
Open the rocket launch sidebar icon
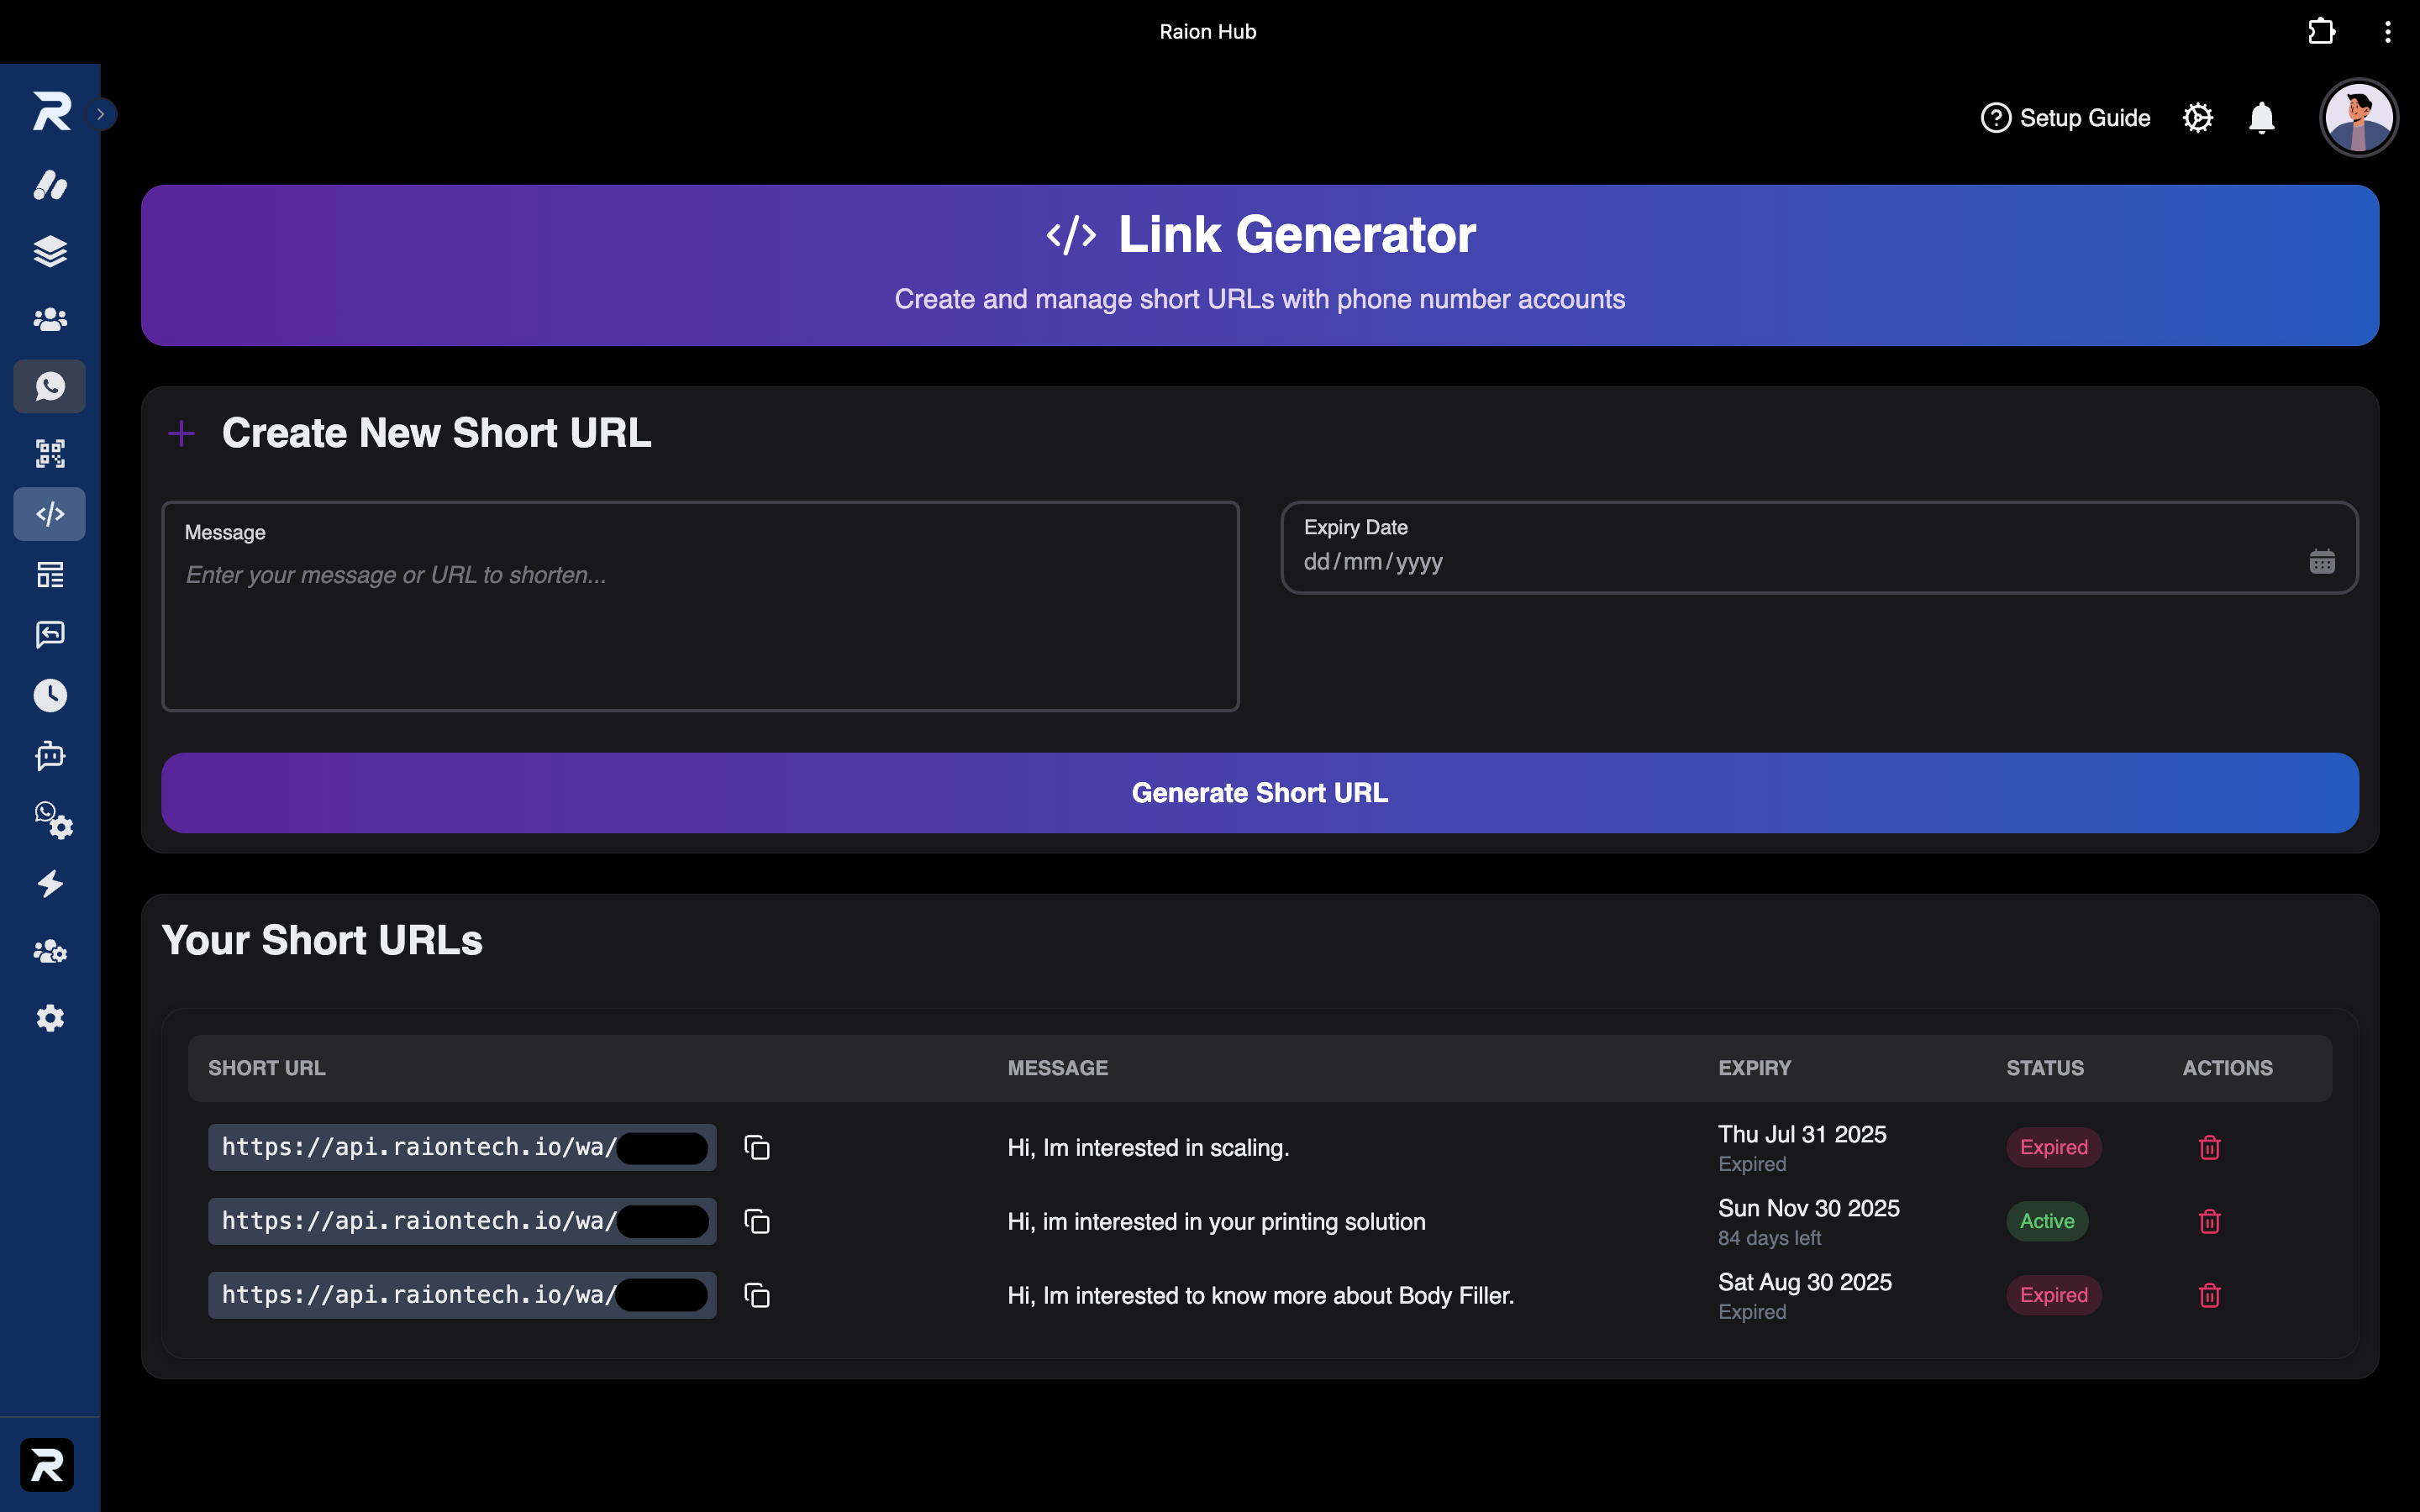point(50,185)
